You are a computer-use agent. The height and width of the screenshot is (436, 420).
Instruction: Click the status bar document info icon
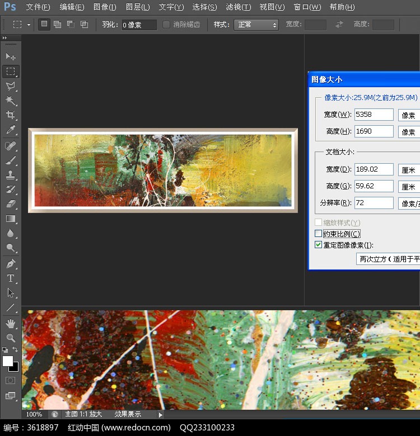pyautogui.click(x=54, y=415)
